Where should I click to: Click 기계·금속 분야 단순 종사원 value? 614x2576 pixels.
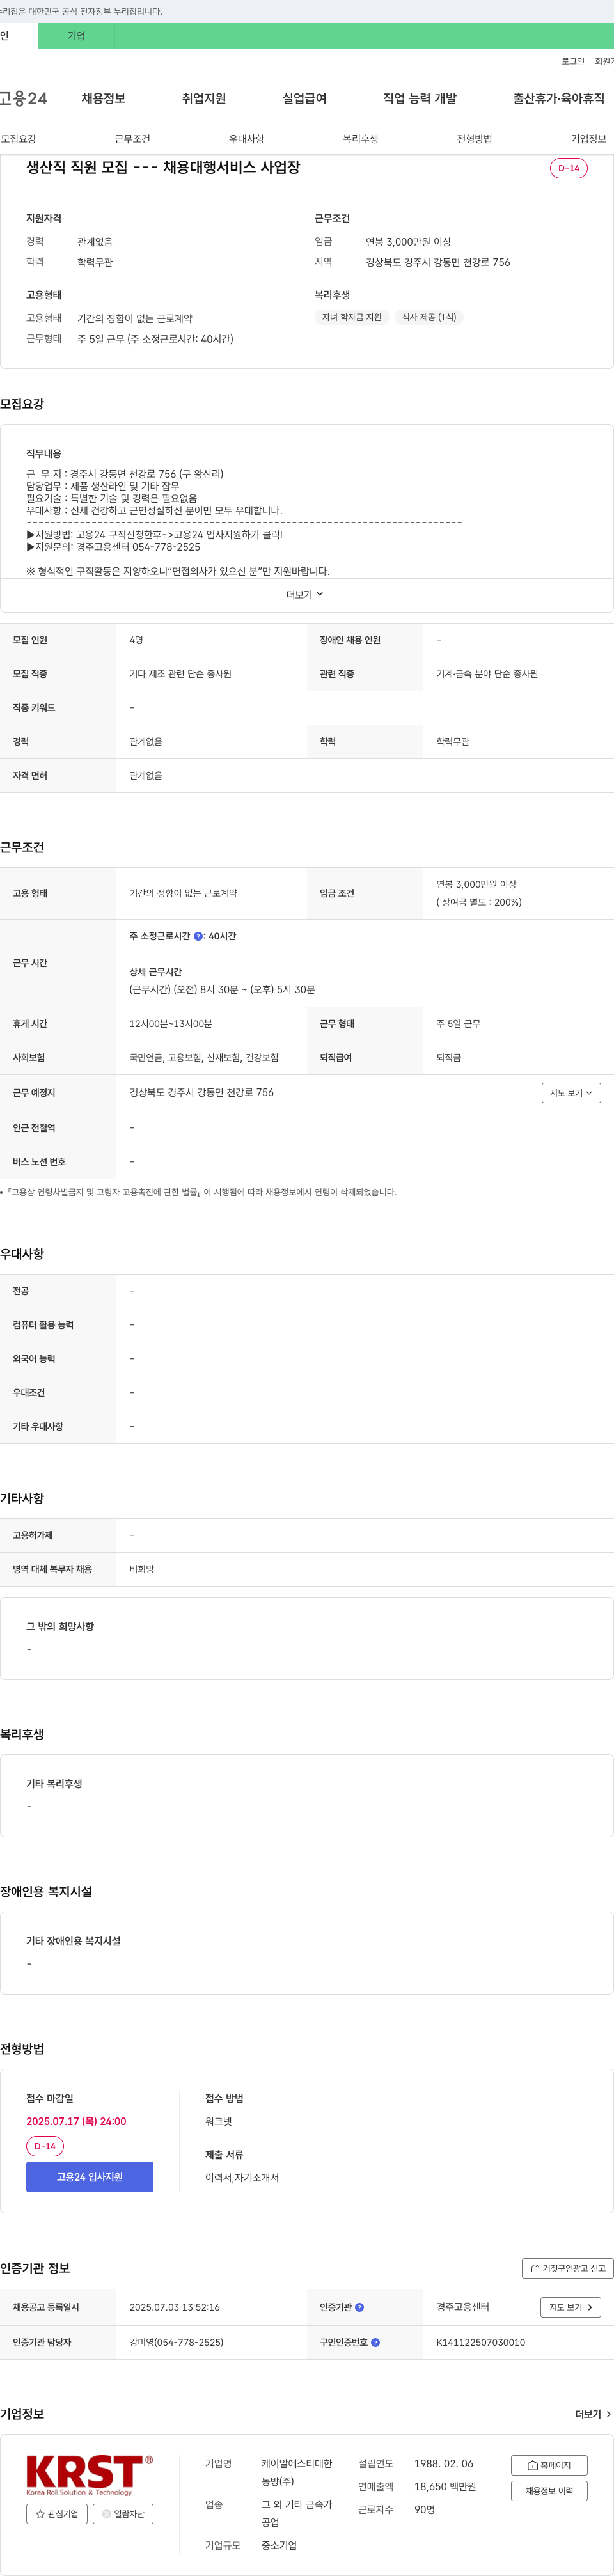[x=487, y=674]
